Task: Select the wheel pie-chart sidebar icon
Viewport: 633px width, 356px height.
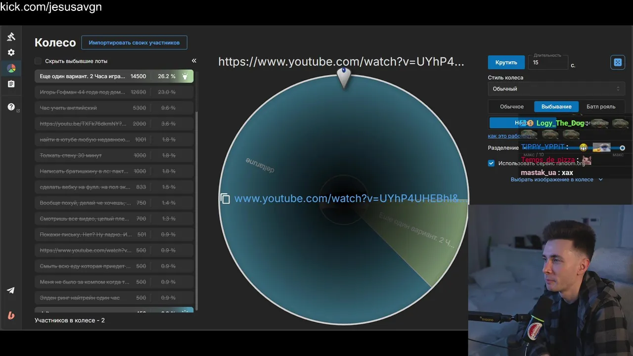Action: (11, 68)
